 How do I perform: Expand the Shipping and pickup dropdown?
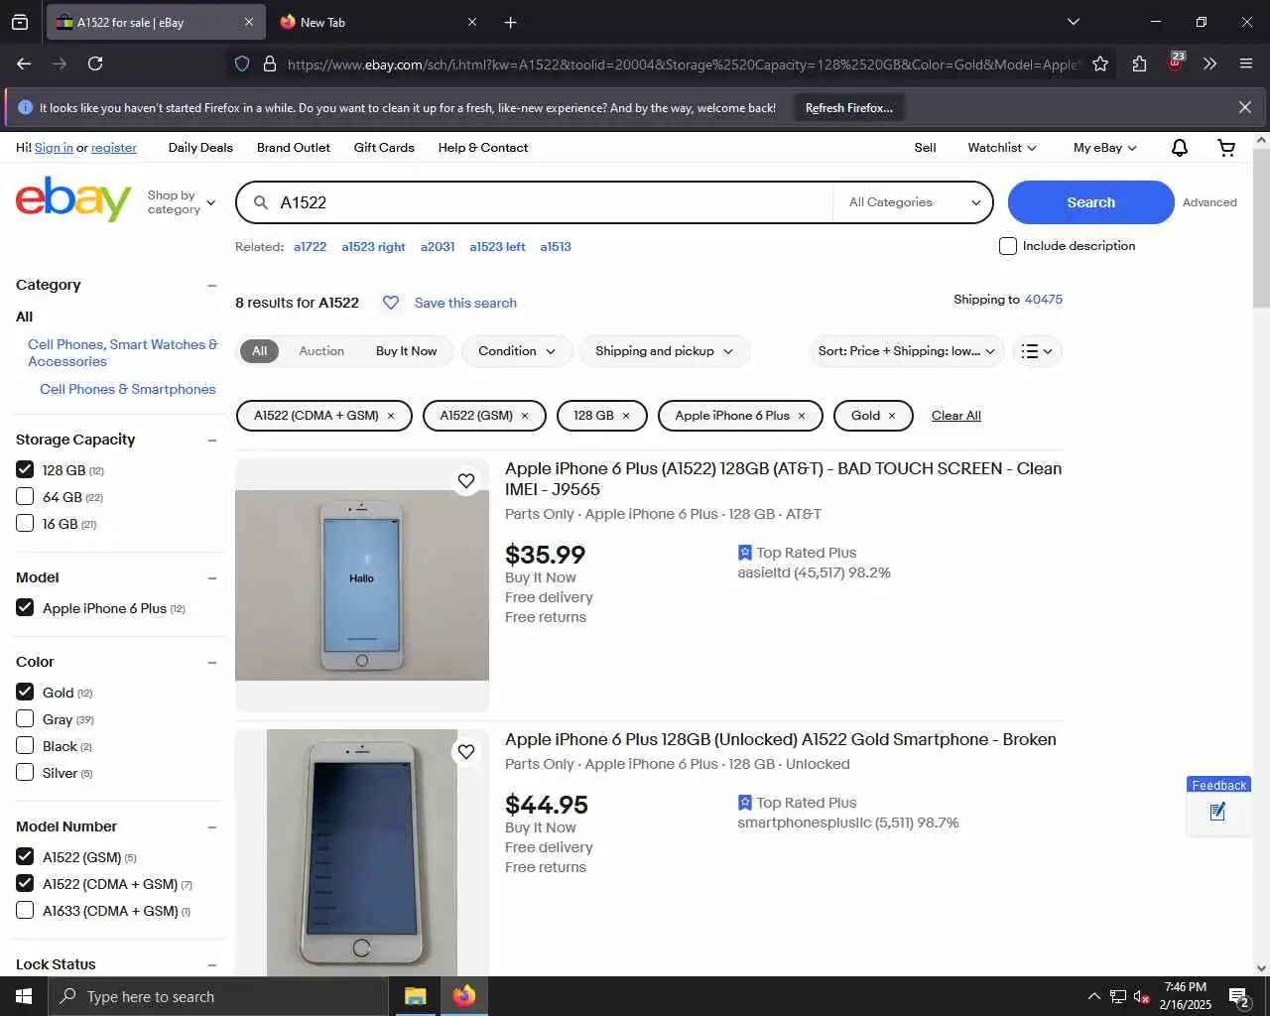pos(665,351)
